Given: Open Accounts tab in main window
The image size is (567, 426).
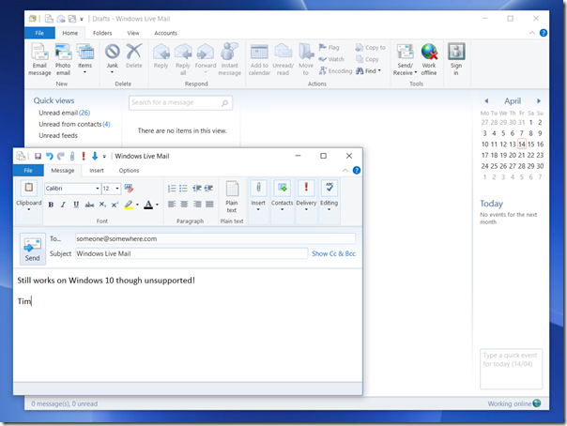Looking at the screenshot, I should (x=165, y=33).
